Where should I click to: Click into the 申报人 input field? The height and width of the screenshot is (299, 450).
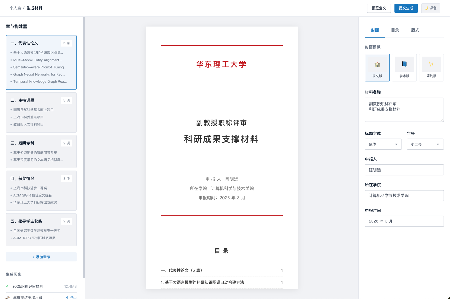point(404,170)
